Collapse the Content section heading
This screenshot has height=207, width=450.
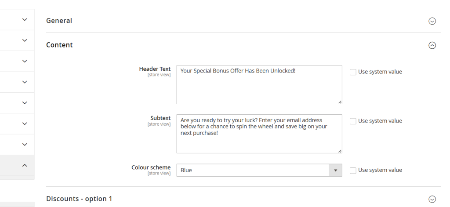[x=60, y=45]
